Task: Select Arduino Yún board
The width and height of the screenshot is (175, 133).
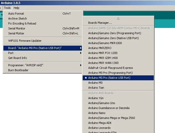Action: tap(118, 98)
